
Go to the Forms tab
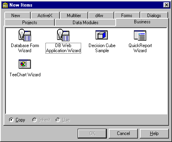click(x=127, y=16)
